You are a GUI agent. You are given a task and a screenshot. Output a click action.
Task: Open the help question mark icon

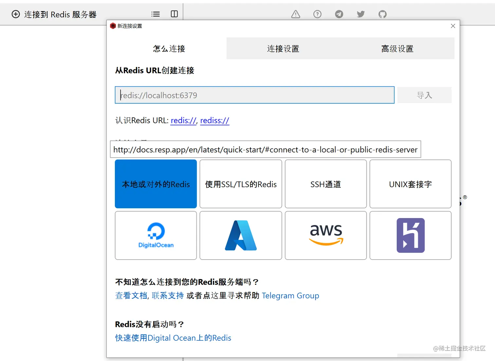(317, 14)
